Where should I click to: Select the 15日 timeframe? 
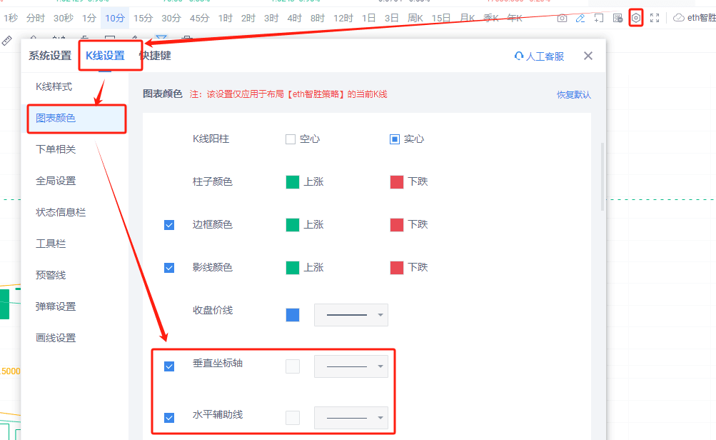coord(440,19)
